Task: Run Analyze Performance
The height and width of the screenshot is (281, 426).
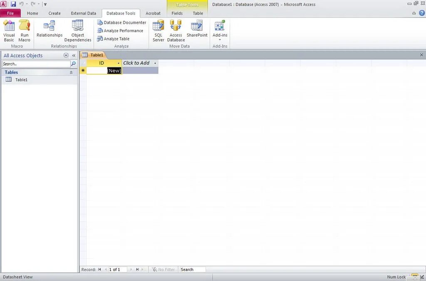Action: (x=121, y=30)
